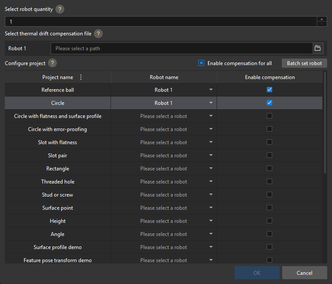Increase robot quantity with up arrow
This screenshot has width=332, height=284.
pyautogui.click(x=322, y=19)
